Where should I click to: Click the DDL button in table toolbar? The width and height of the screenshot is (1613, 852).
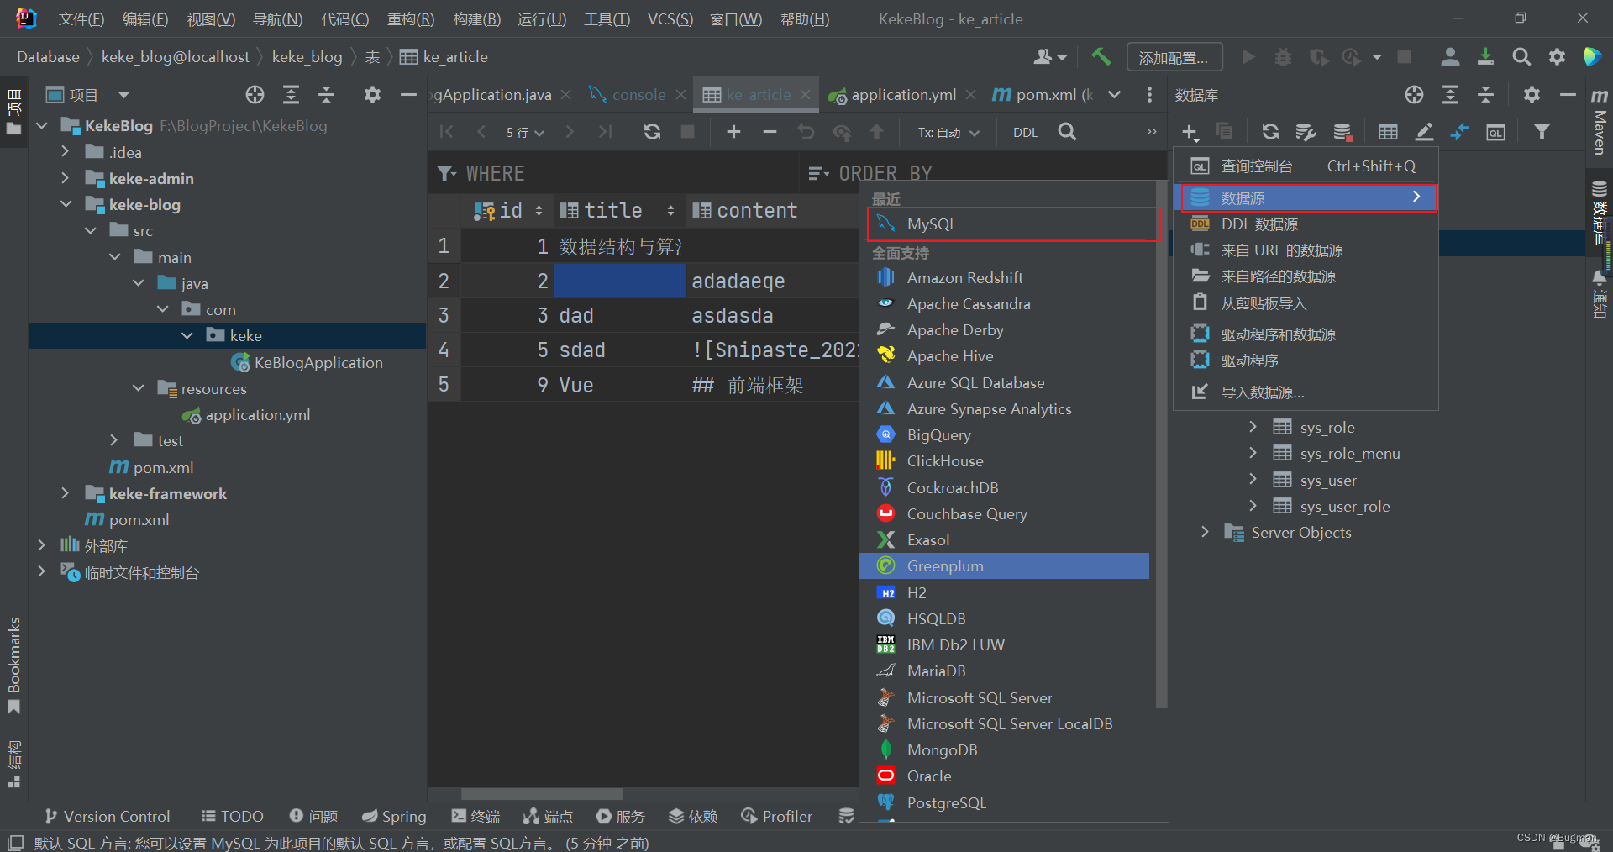pyautogui.click(x=1025, y=132)
